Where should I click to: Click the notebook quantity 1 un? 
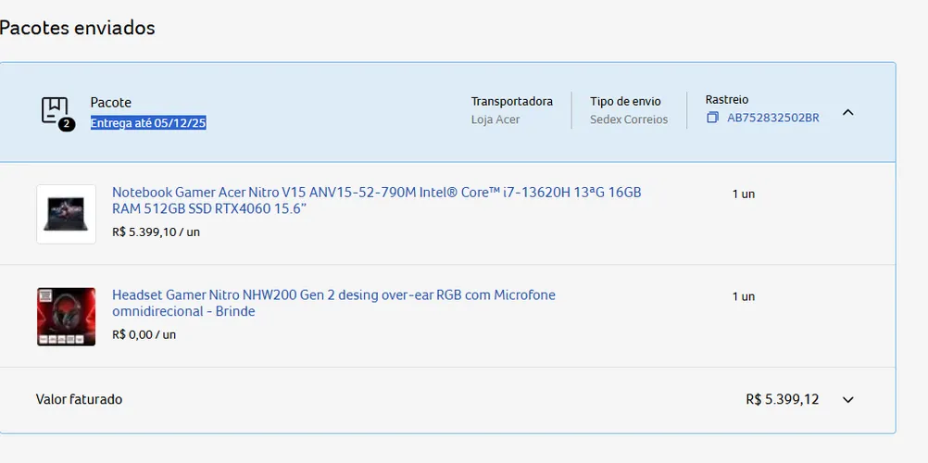[x=744, y=194]
